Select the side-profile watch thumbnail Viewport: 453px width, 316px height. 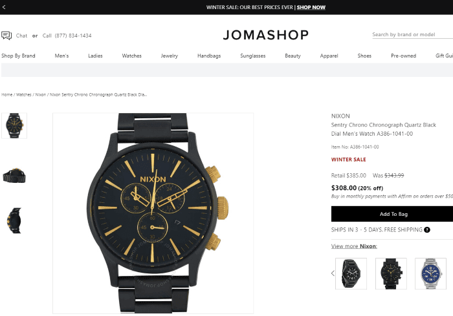14,220
